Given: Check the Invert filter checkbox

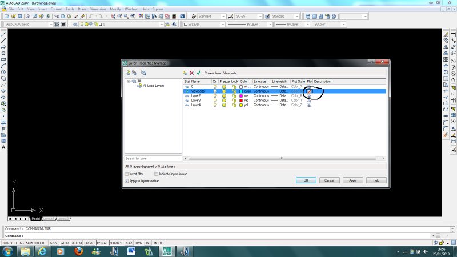Looking at the screenshot, I should [126, 174].
